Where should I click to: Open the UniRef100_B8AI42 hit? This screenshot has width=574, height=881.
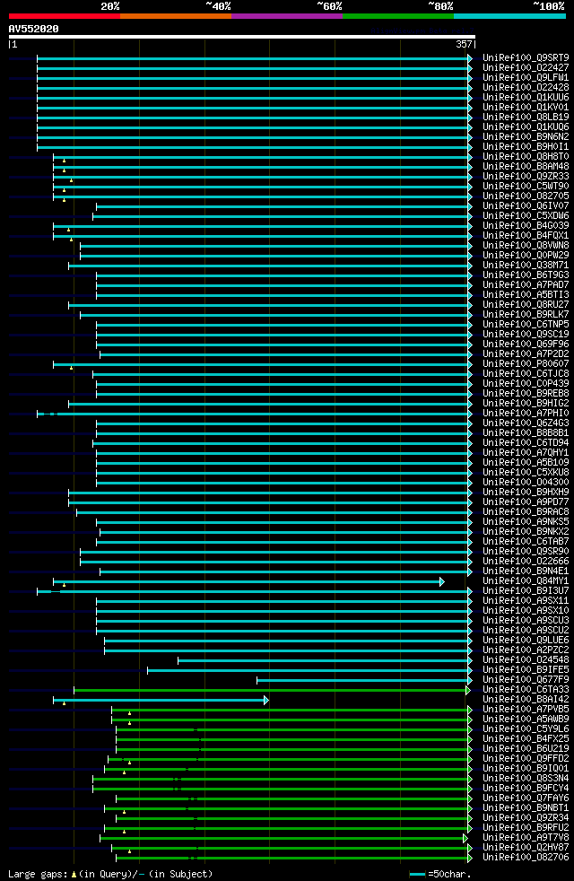(526, 700)
